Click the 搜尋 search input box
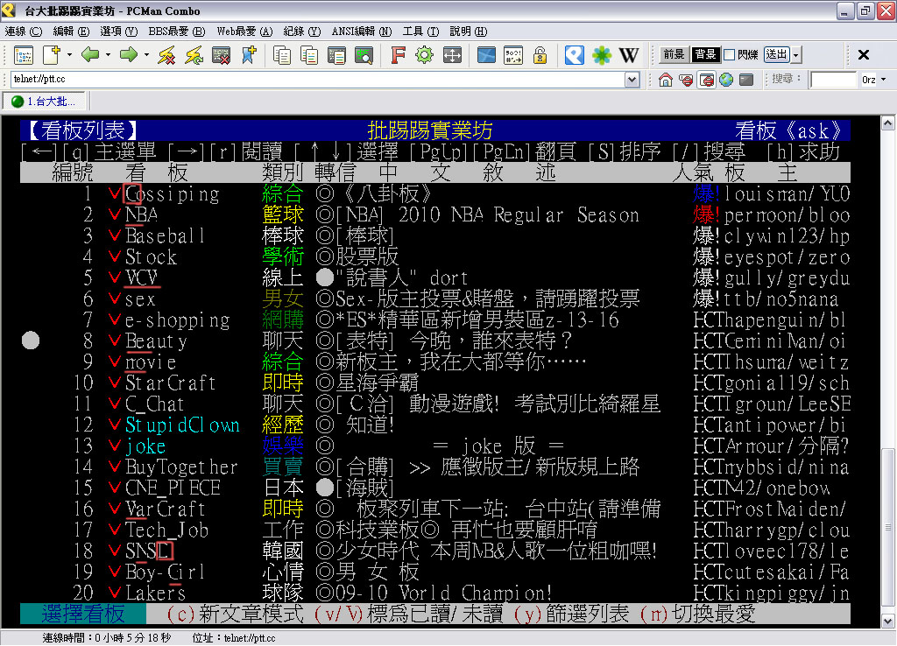This screenshot has width=897, height=646. pos(833,80)
